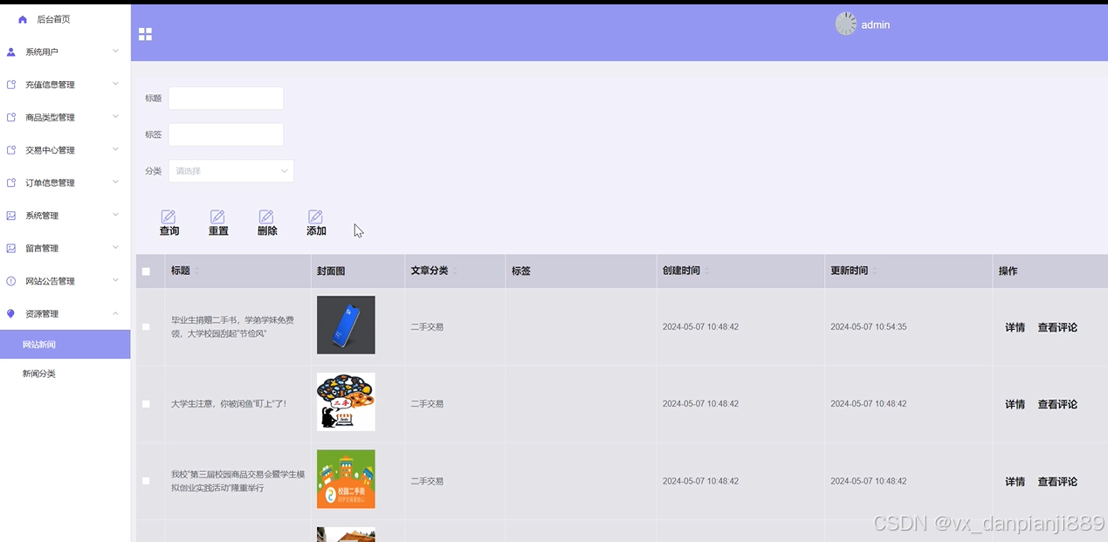Expand the 充值信息管理 menu chevron
The height and width of the screenshot is (542, 1108).
[115, 84]
